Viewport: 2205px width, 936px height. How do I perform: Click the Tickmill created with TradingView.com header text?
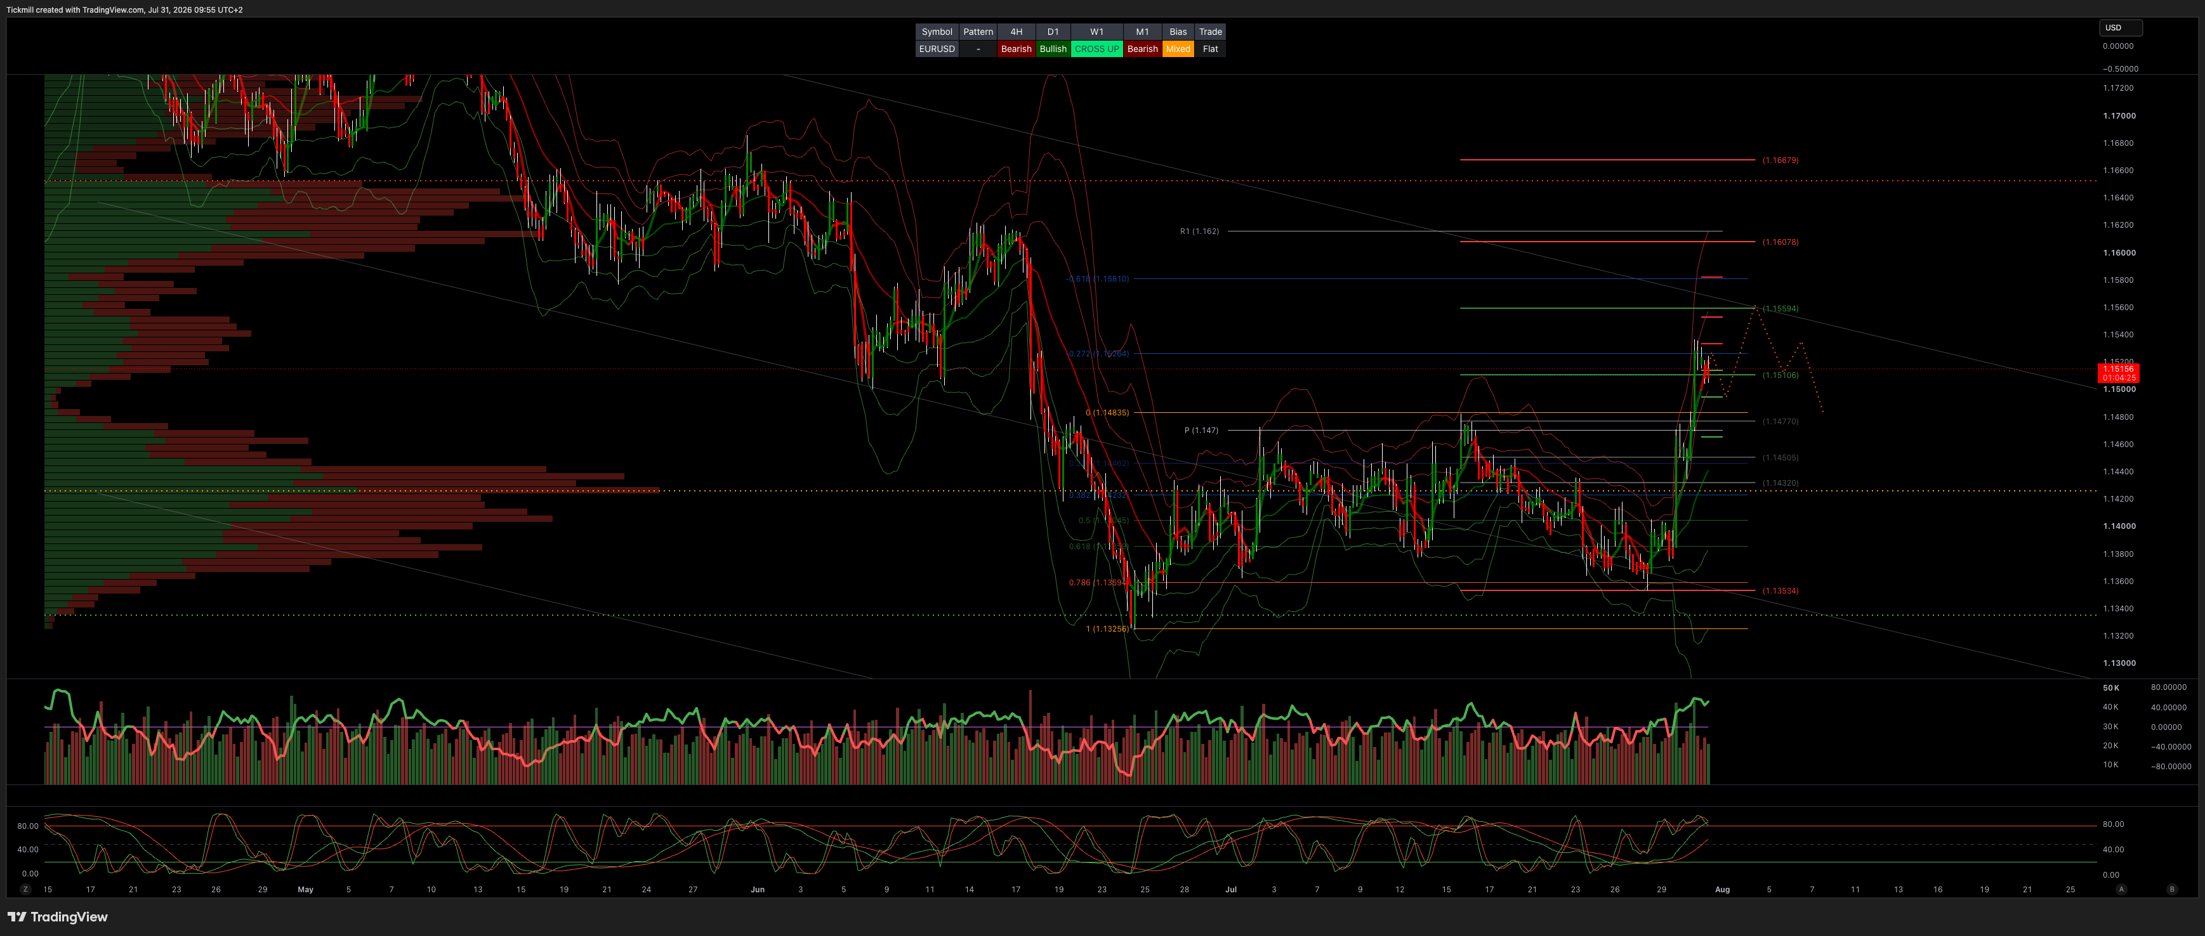[x=124, y=10]
